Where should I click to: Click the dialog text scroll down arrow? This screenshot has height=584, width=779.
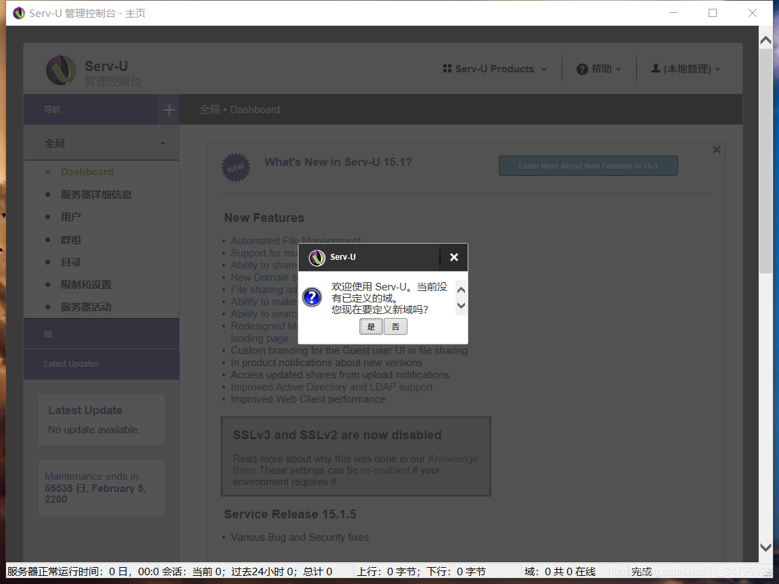(461, 305)
